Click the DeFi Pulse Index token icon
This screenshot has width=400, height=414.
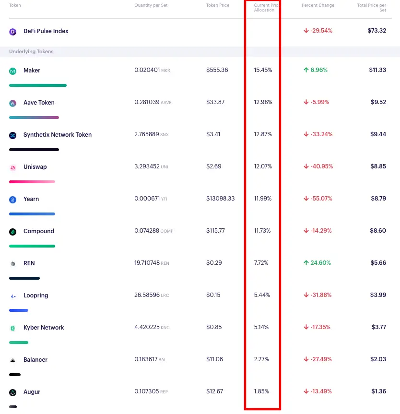[12, 32]
